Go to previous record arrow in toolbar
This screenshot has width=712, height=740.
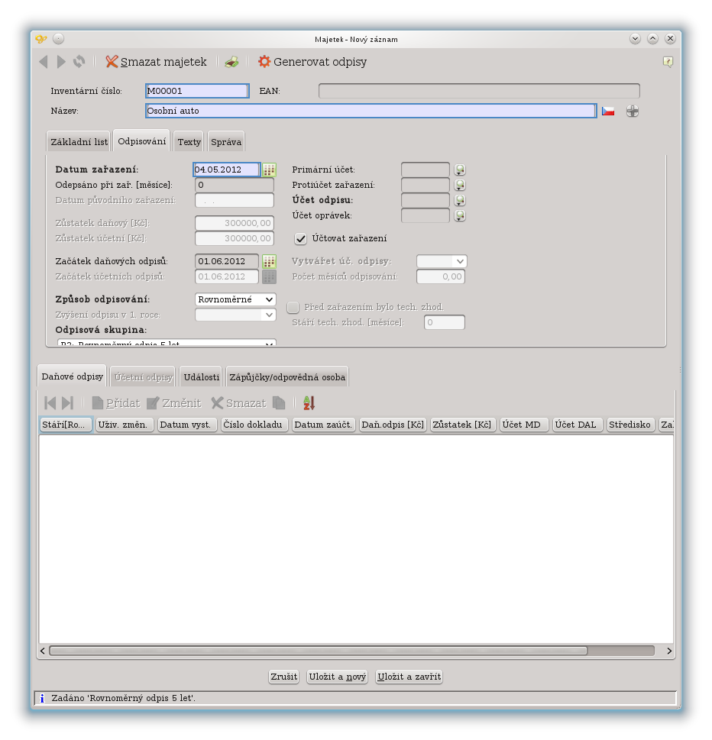[44, 62]
